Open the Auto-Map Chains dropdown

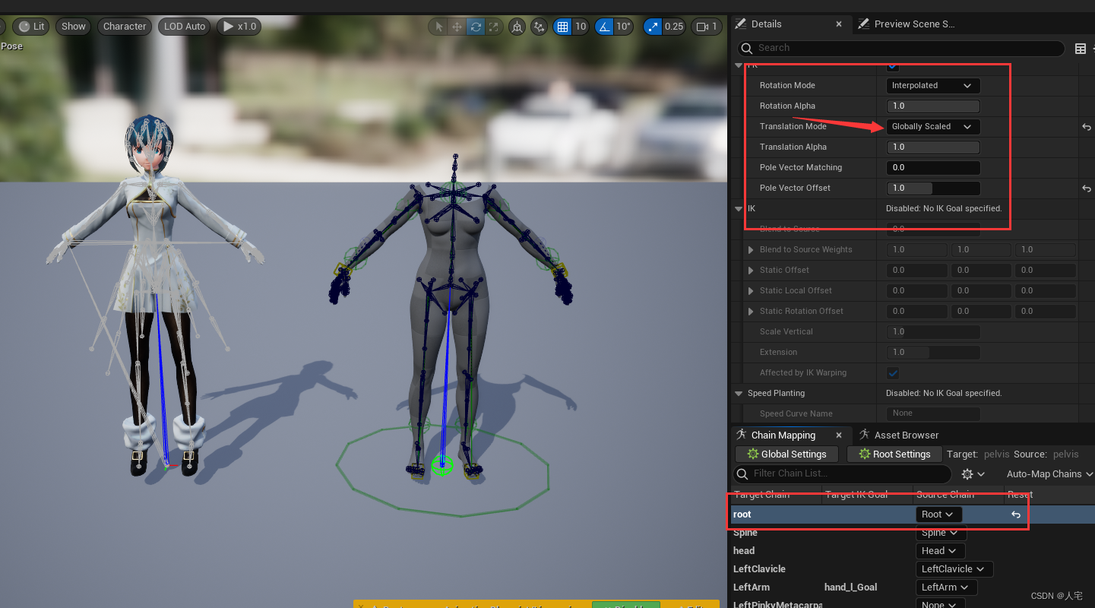coord(1049,473)
